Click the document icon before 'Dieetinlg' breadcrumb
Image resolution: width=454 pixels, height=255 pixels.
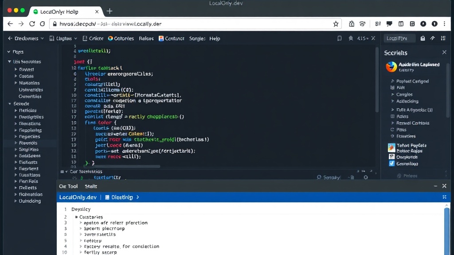[x=107, y=197]
